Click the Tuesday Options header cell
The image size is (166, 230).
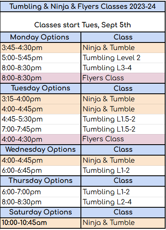coord(40,88)
